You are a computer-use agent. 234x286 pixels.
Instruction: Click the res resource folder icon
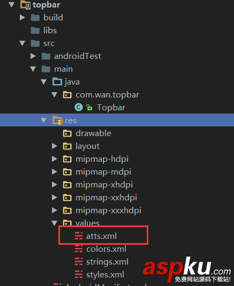coord(57,121)
